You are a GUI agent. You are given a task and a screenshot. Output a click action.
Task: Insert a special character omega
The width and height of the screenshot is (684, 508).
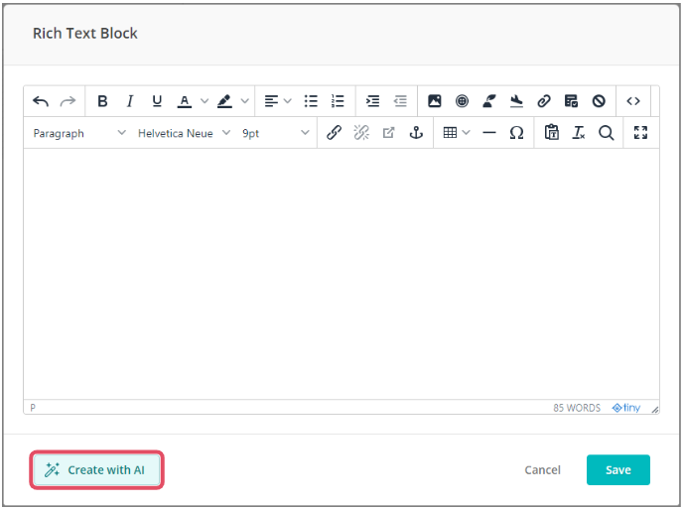pyautogui.click(x=516, y=133)
